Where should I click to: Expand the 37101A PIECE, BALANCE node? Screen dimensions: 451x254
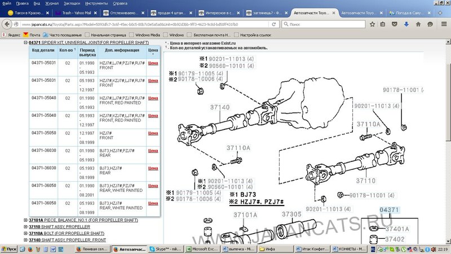pyautogui.click(x=25, y=220)
